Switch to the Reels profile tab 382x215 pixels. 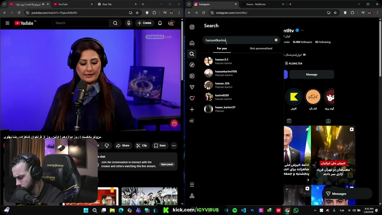pos(289,121)
